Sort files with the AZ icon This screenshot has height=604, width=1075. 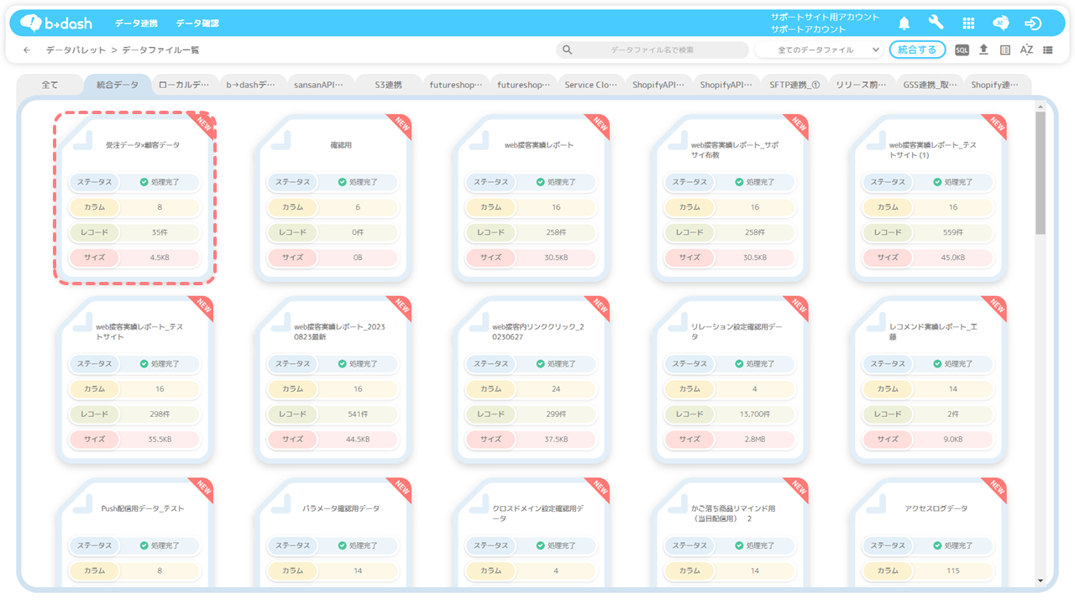pyautogui.click(x=1026, y=50)
